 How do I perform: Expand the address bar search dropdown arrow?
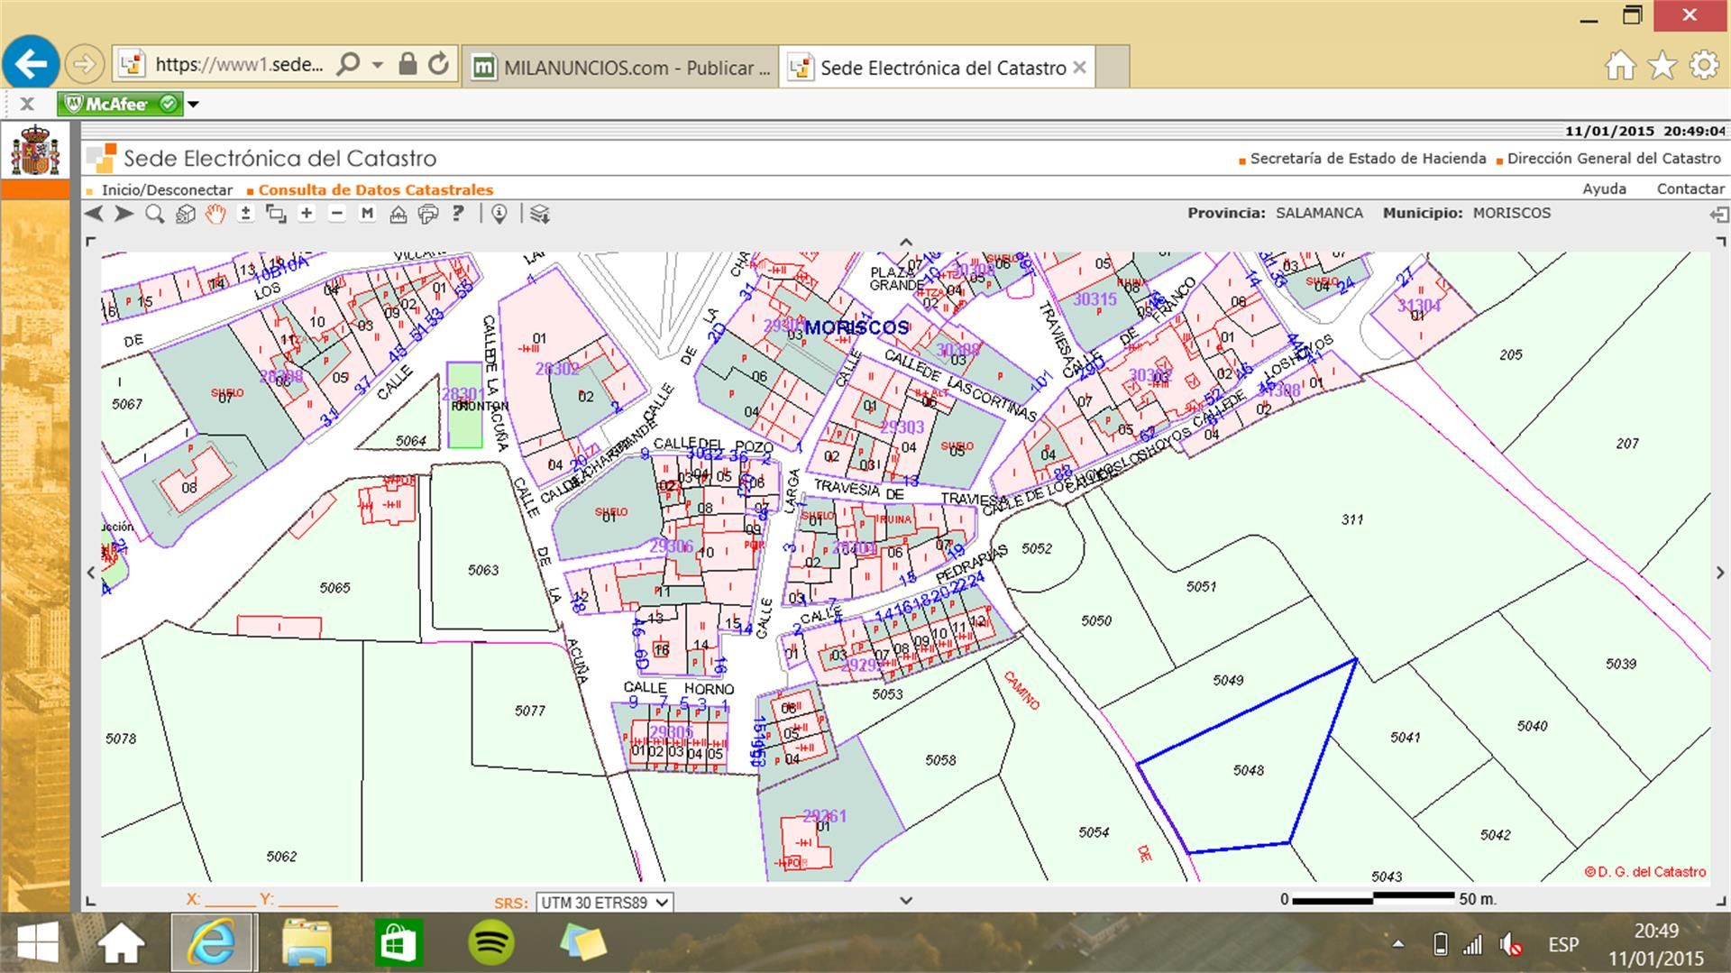(378, 65)
